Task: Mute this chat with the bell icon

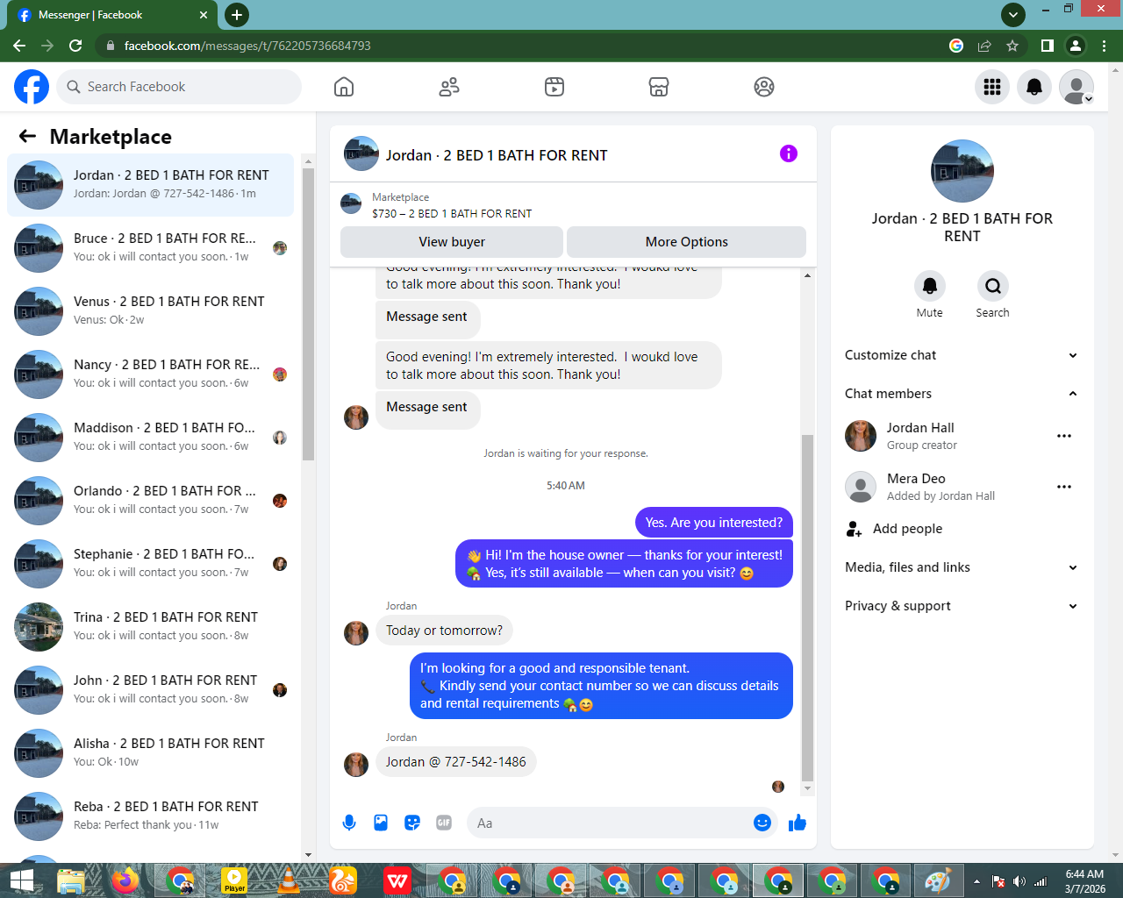Action: point(930,286)
